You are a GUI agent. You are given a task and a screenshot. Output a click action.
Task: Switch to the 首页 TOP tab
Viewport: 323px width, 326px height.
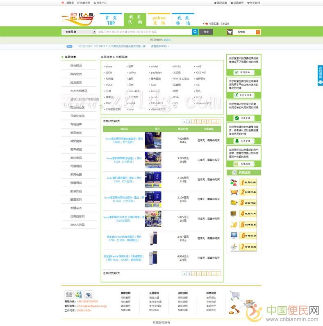click(111, 20)
